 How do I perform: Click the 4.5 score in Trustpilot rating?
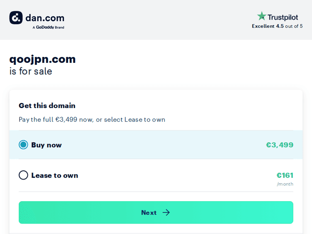(280, 26)
